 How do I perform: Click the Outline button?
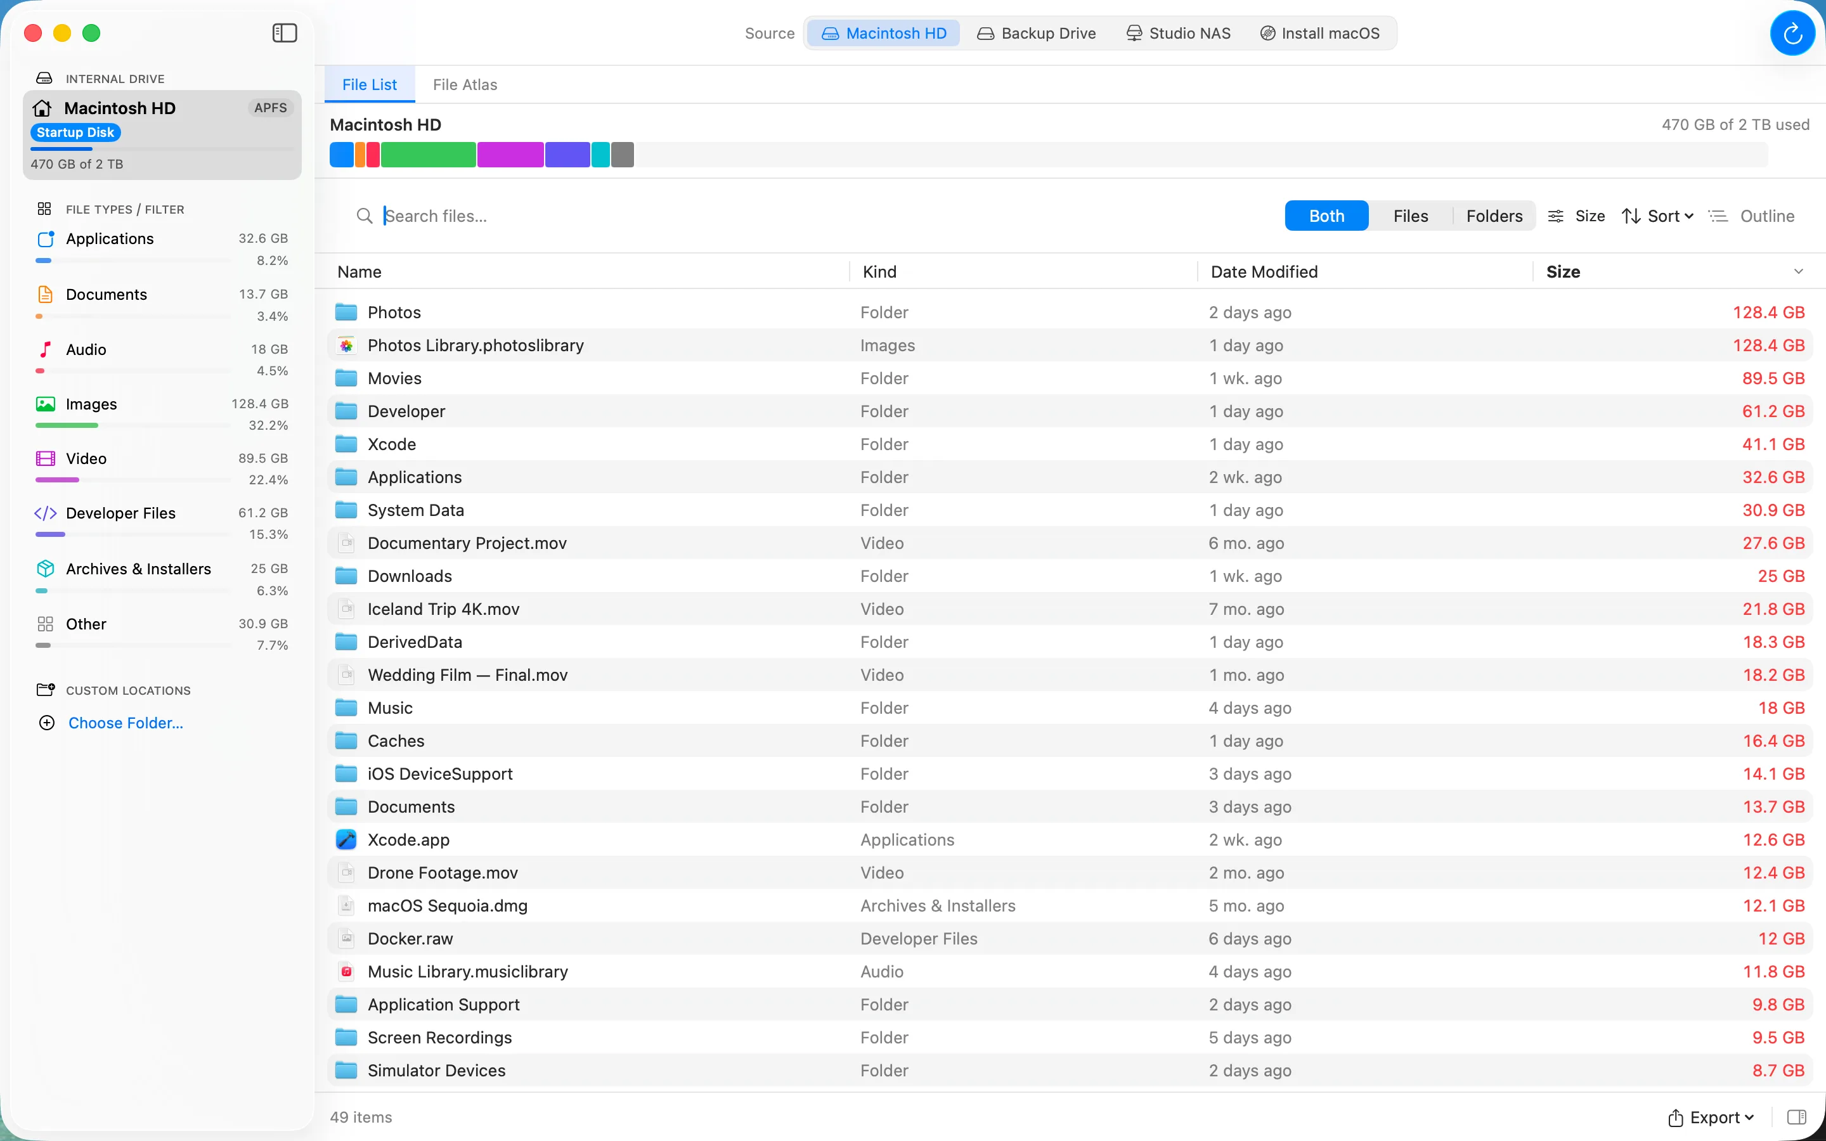1751,217
